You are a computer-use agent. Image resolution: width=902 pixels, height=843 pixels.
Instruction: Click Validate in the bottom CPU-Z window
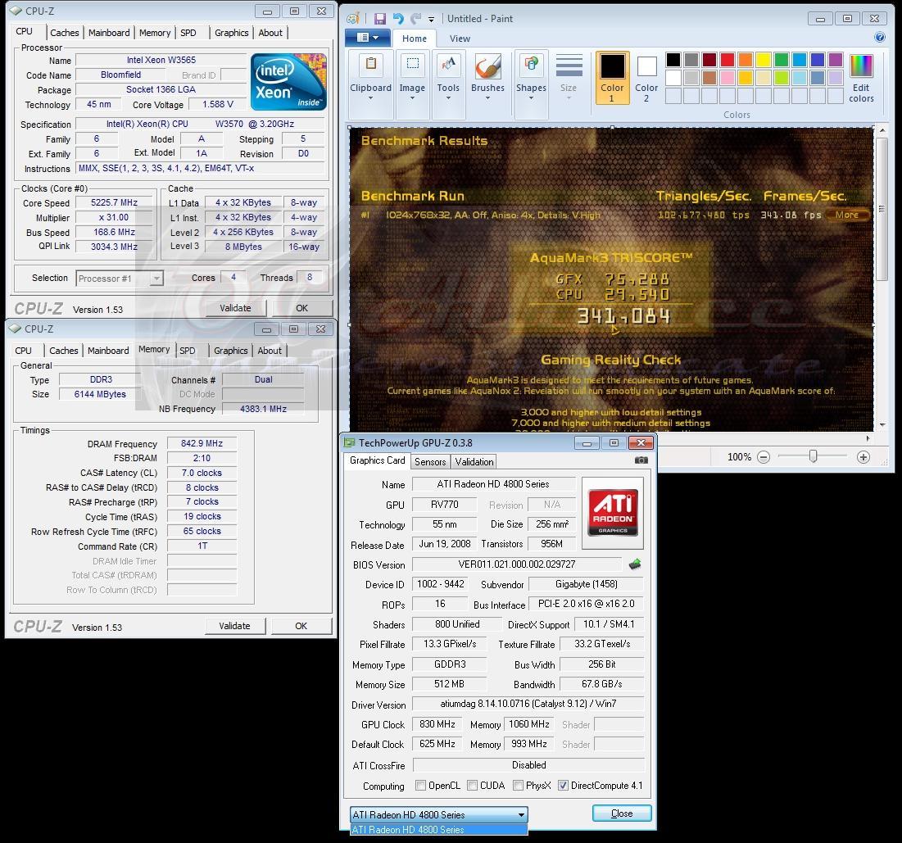(x=234, y=625)
